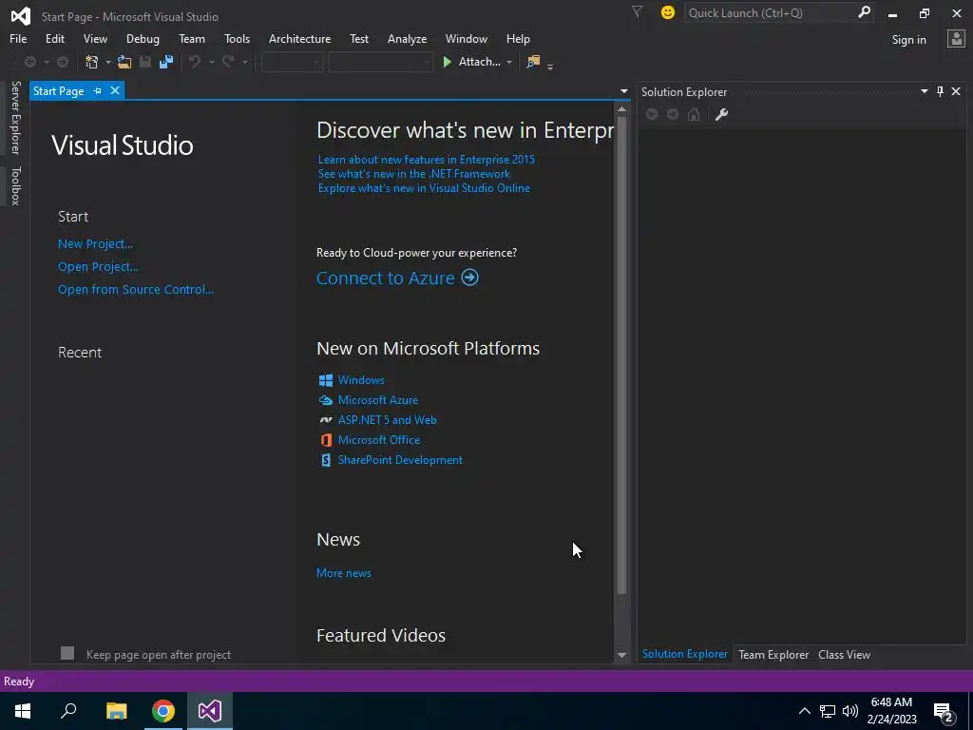The width and height of the screenshot is (973, 730).
Task: Click the account avatar icon
Action: point(956,39)
